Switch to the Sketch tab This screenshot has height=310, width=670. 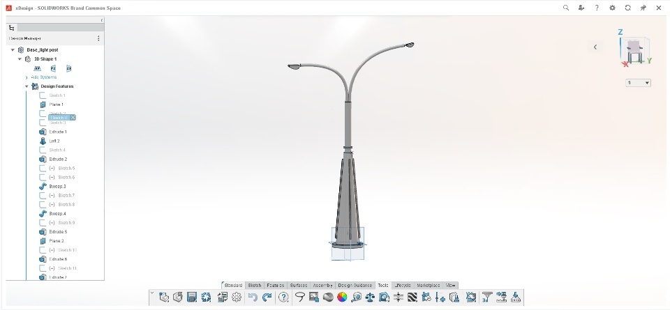(x=255, y=285)
